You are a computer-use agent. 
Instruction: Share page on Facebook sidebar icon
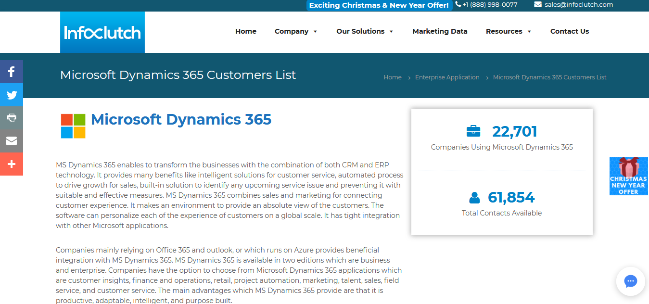(x=12, y=72)
